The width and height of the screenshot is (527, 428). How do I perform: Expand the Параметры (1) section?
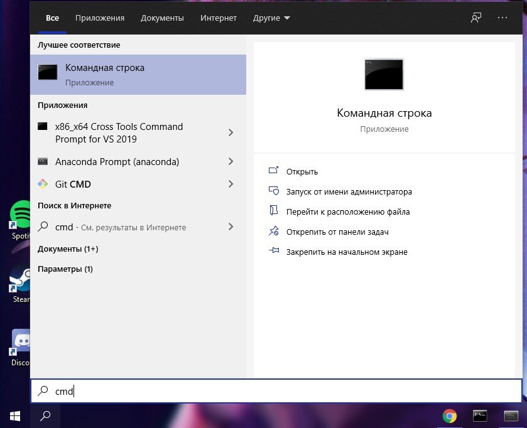(x=65, y=269)
